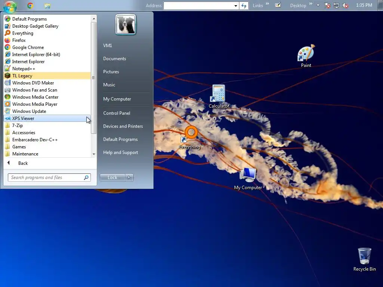Click the user account picture
The width and height of the screenshot is (383, 287).
[x=126, y=24]
